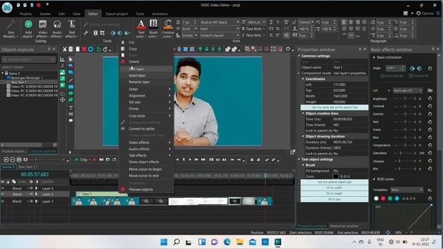Choose Add layer in context menu
Image resolution: width=443 pixels, height=249 pixels.
(146, 69)
